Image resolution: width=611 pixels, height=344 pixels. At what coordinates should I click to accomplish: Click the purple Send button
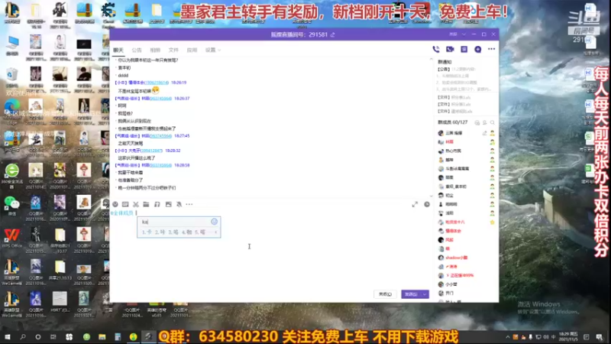411,294
